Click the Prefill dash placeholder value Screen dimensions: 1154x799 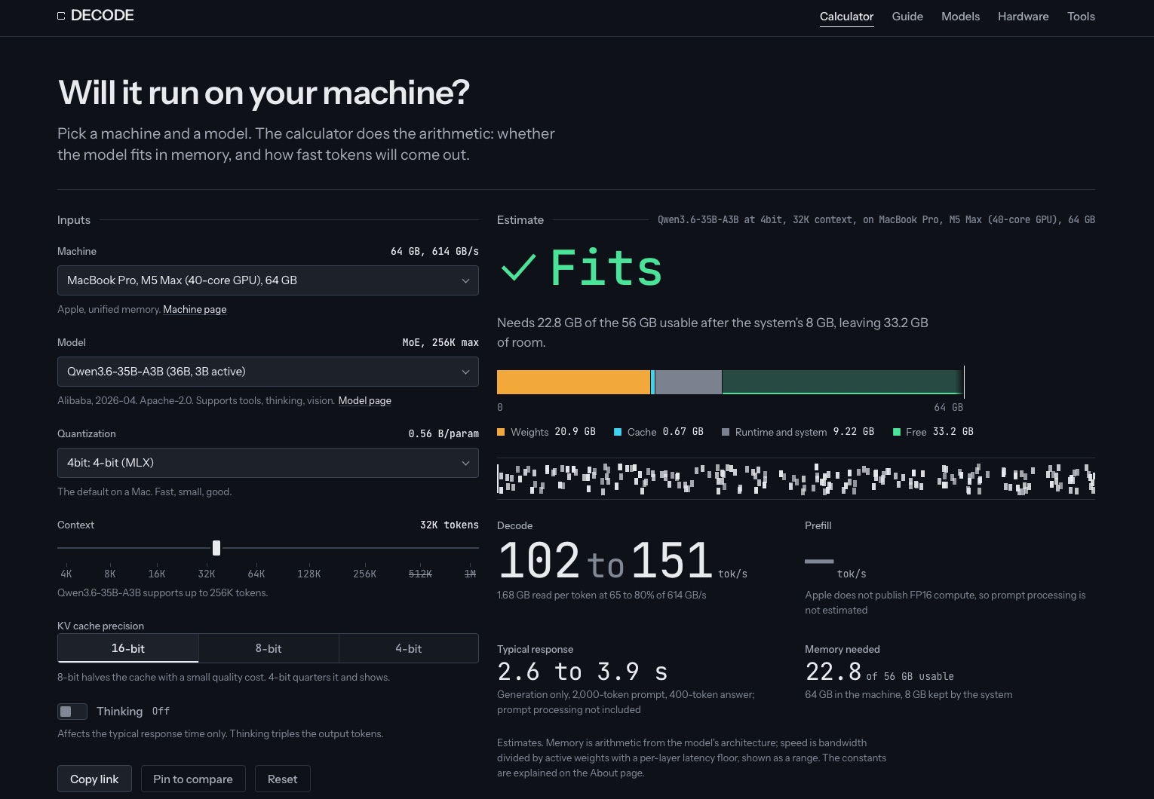tap(819, 561)
